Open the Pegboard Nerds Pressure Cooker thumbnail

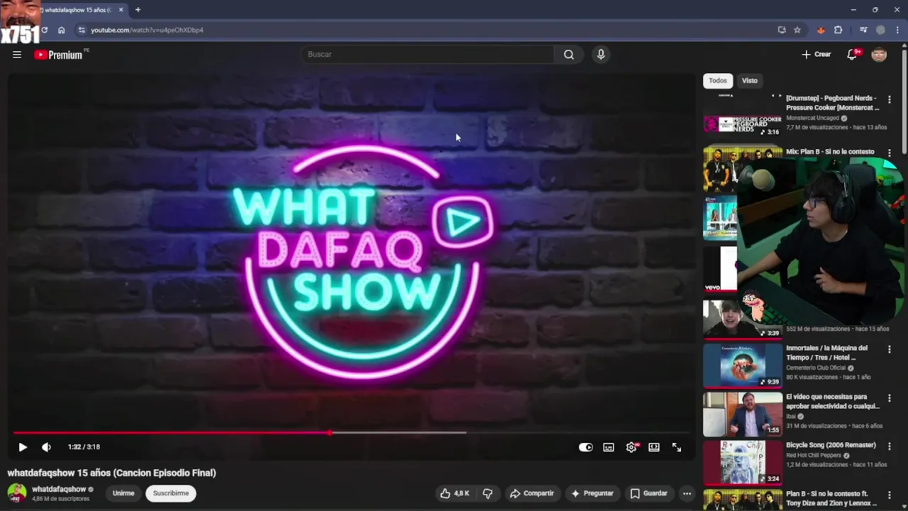(x=743, y=115)
